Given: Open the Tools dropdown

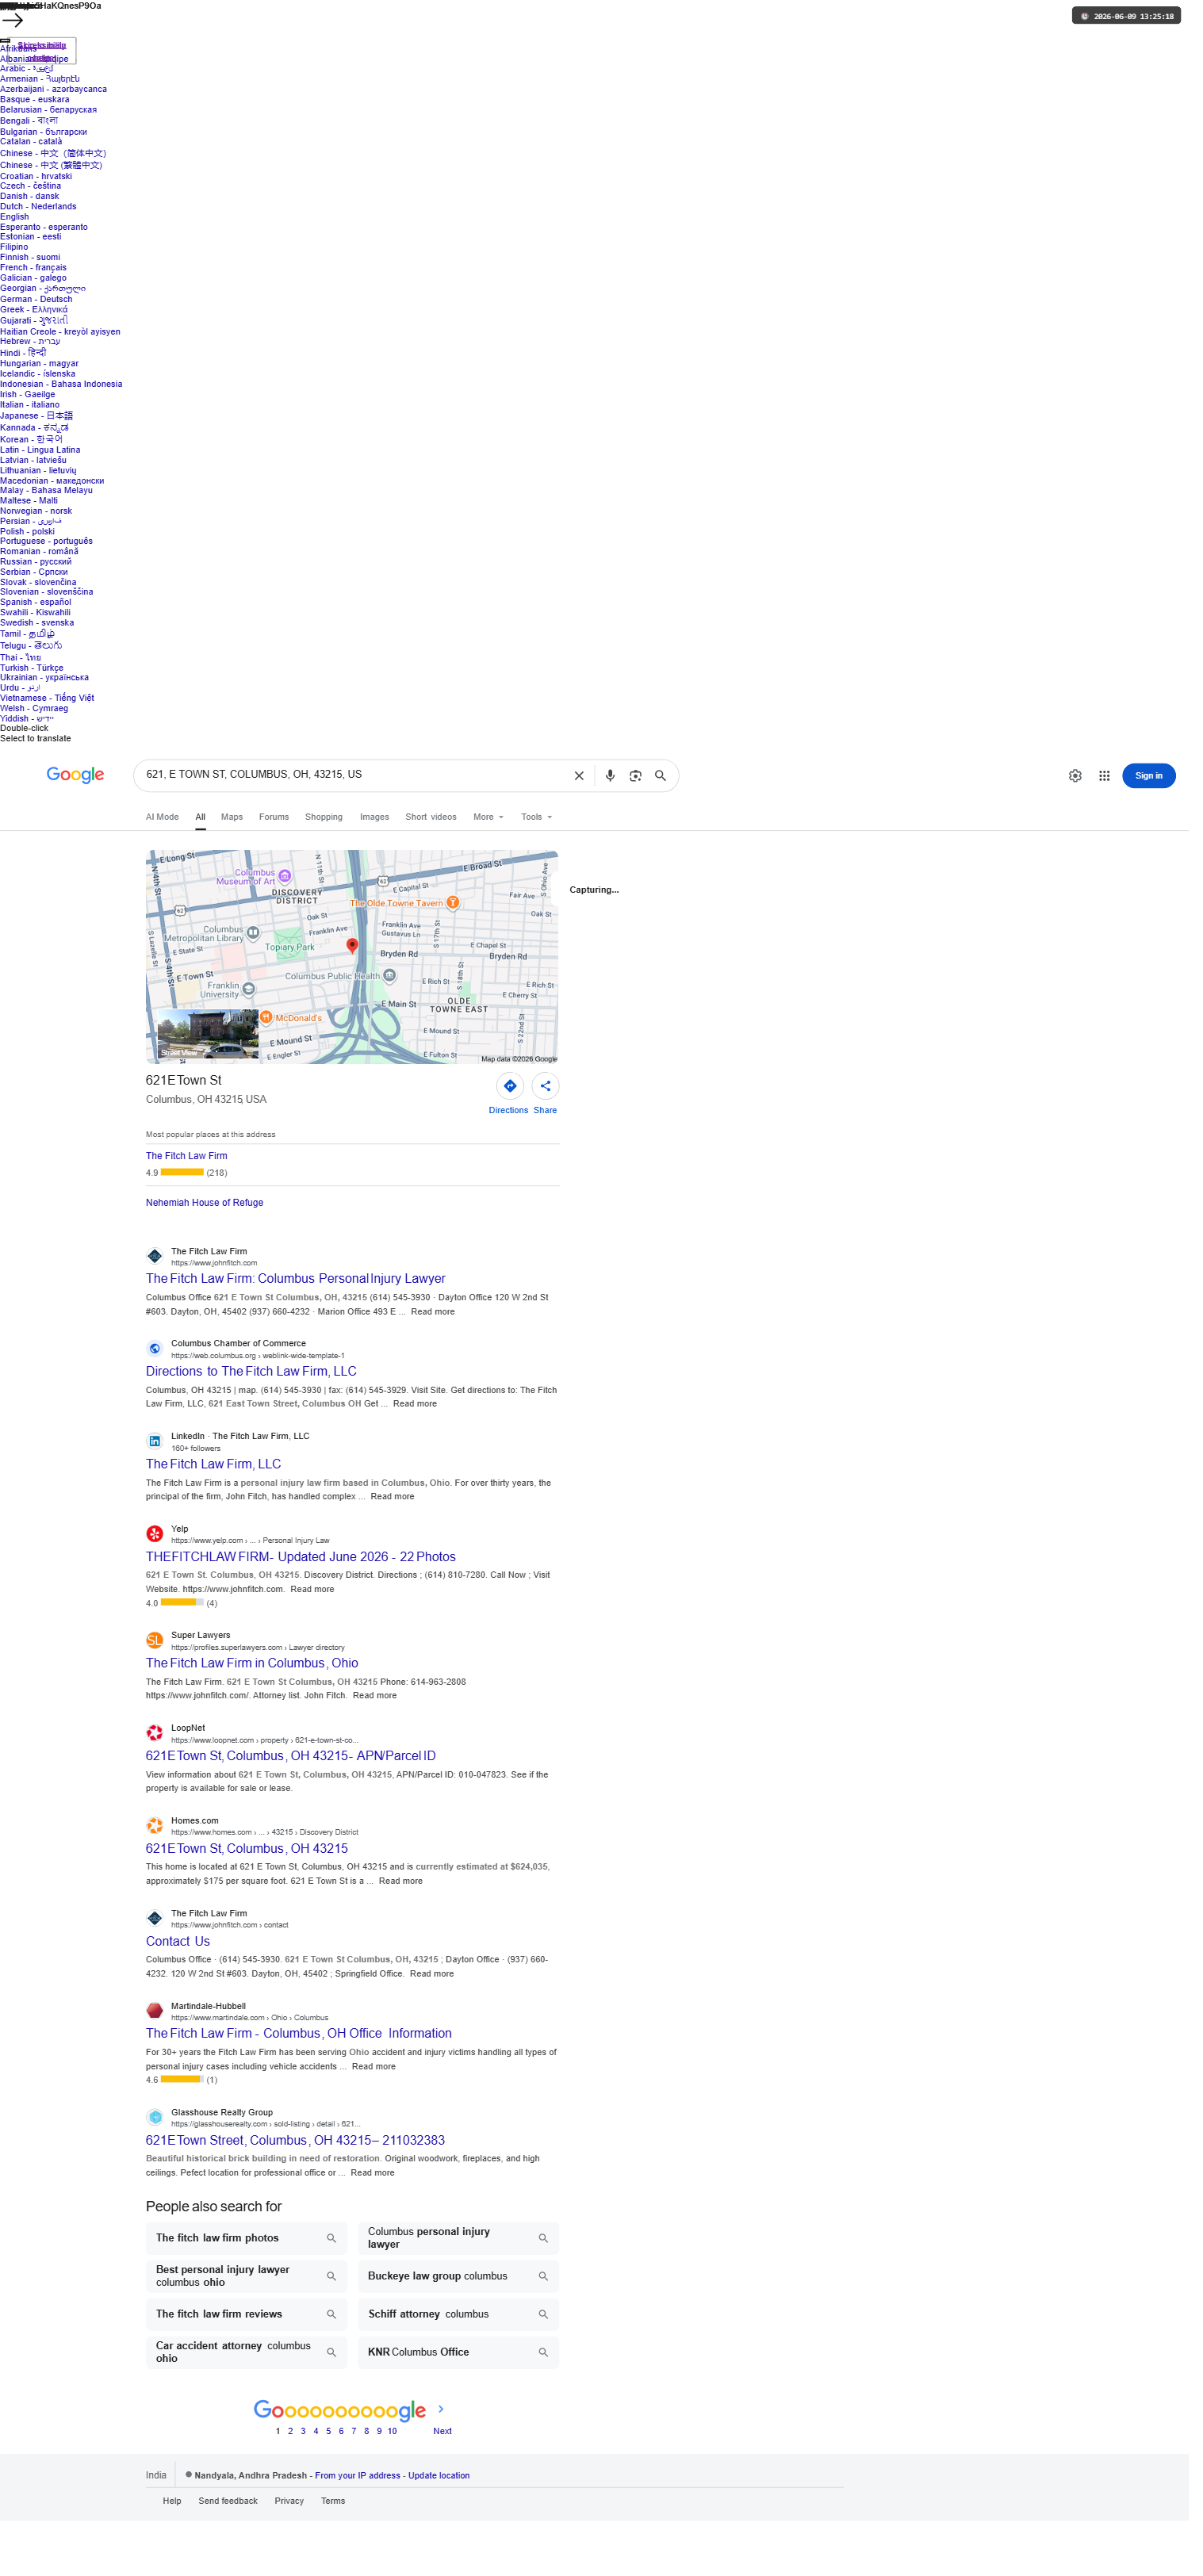Looking at the screenshot, I should tap(543, 827).
